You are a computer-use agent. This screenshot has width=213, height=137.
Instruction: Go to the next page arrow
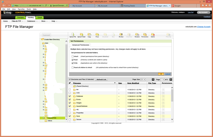pyautogui.click(x=171, y=79)
